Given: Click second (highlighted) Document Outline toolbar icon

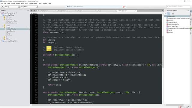Looking at the screenshot, I should pos(169,13).
